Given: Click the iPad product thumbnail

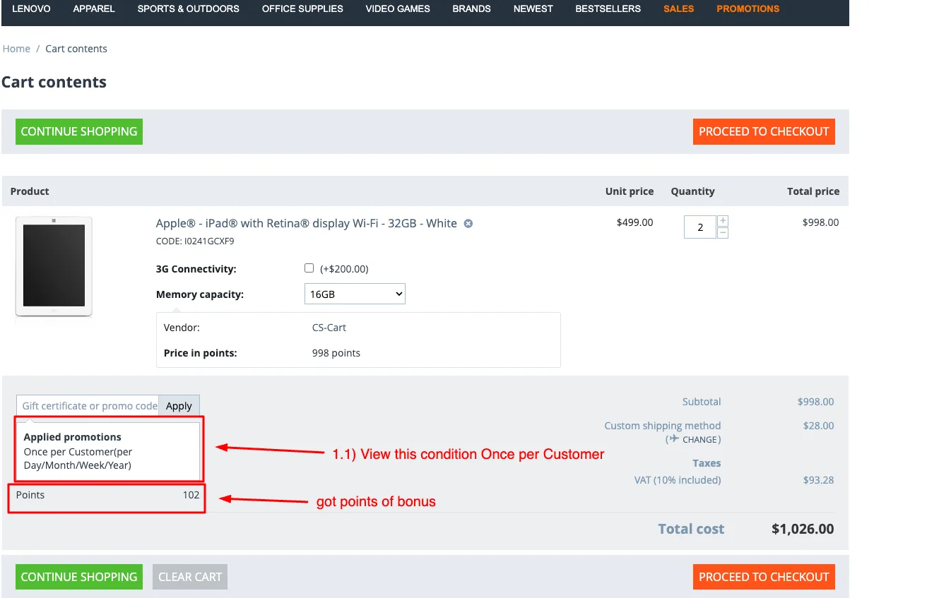Looking at the screenshot, I should click(x=54, y=268).
